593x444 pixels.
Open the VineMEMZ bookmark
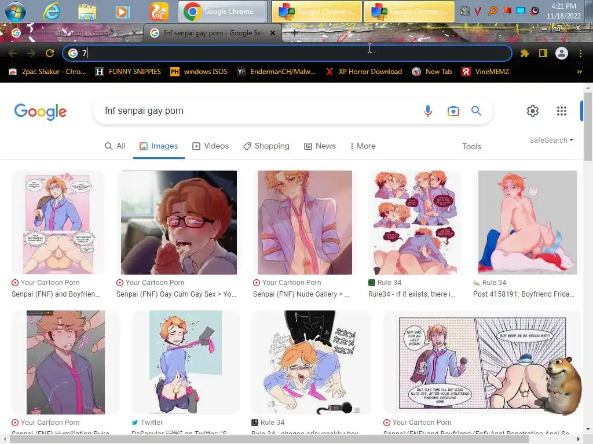coord(486,71)
